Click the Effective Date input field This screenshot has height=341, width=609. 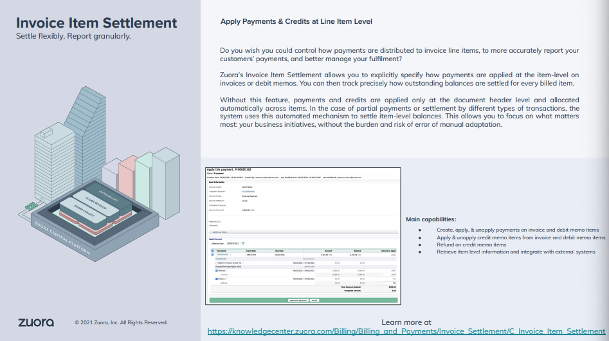pos(233,243)
